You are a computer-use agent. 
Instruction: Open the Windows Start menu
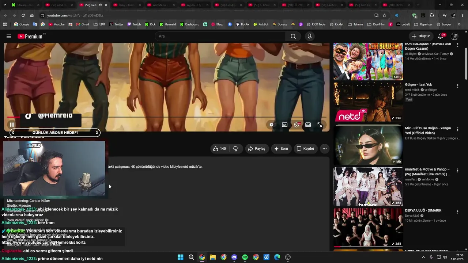pyautogui.click(x=180, y=257)
